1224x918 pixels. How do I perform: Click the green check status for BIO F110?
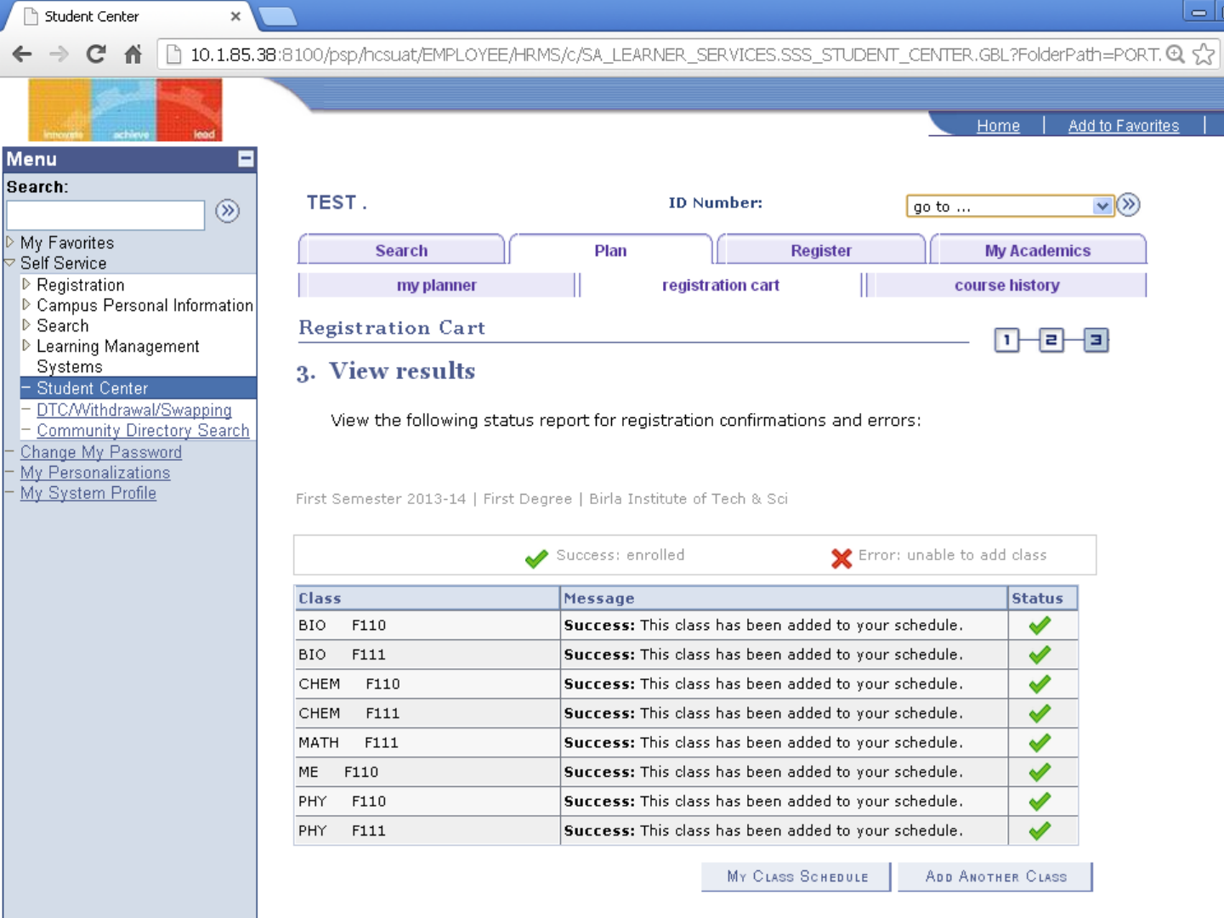click(1040, 626)
